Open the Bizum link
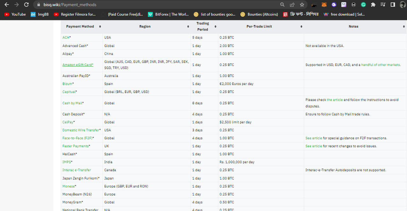Viewport: 407px width, 211px height. (x=67, y=84)
